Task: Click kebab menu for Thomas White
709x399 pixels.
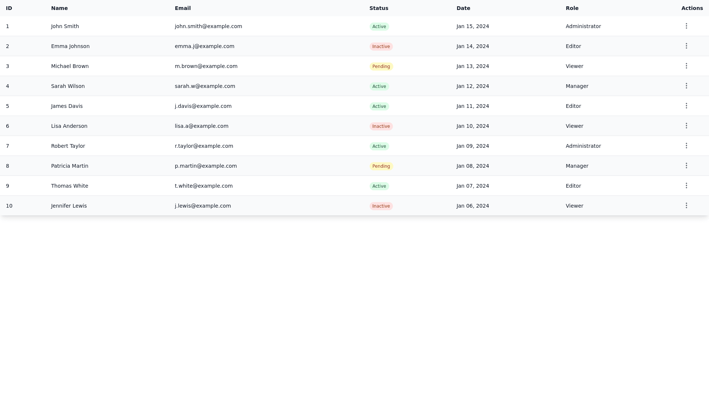Action: point(686,185)
